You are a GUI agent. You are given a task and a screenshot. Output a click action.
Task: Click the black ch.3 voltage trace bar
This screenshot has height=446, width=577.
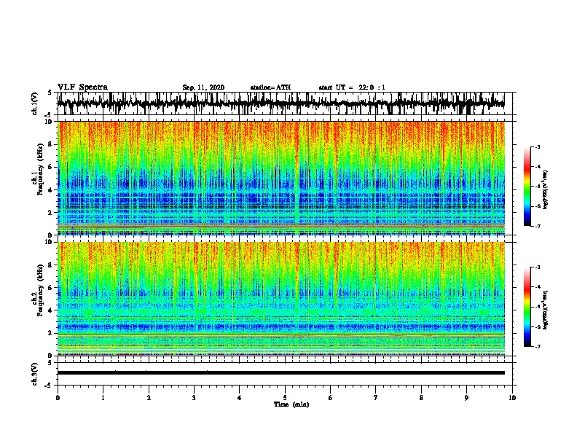pyautogui.click(x=280, y=373)
